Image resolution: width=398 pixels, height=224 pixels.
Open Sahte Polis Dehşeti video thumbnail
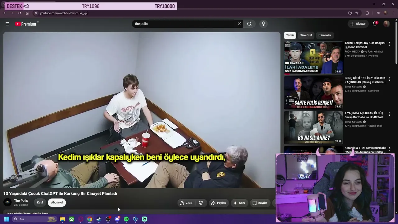pyautogui.click(x=313, y=93)
